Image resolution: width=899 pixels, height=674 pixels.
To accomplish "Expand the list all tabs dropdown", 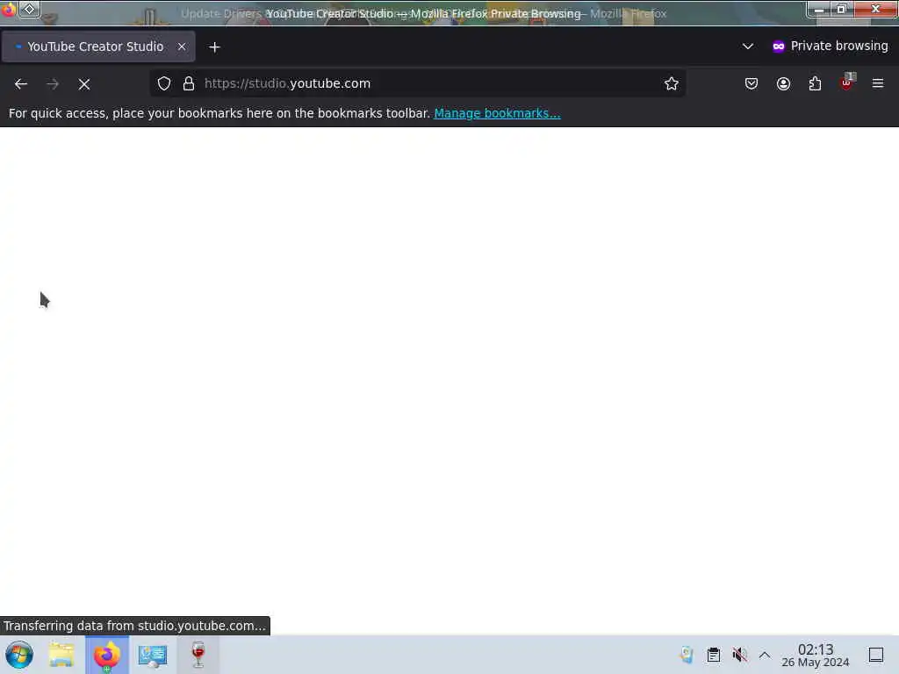I will coord(748,47).
